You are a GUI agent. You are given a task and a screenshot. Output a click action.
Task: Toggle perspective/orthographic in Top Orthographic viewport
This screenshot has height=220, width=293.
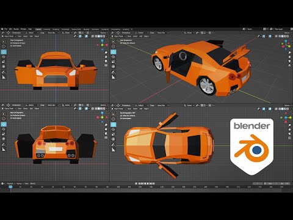(289, 138)
